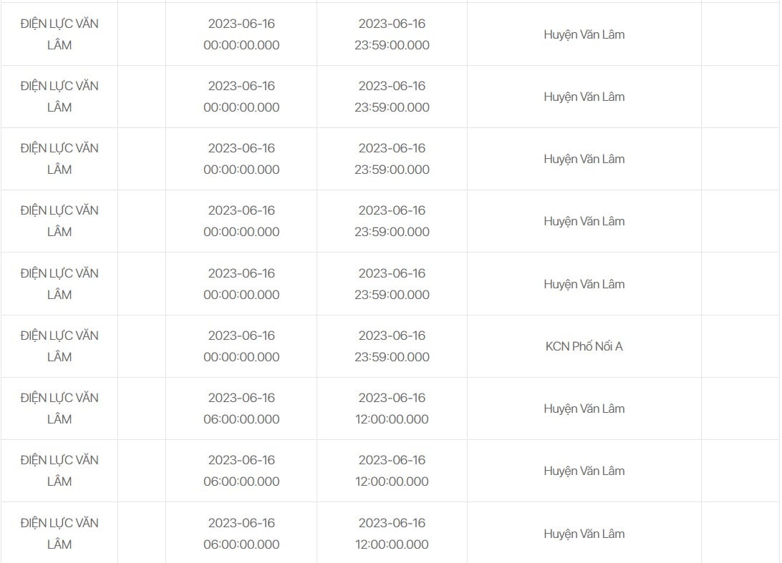Click ĐIỆN LỰC VĂN LÂM in the topmost row

click(x=59, y=34)
